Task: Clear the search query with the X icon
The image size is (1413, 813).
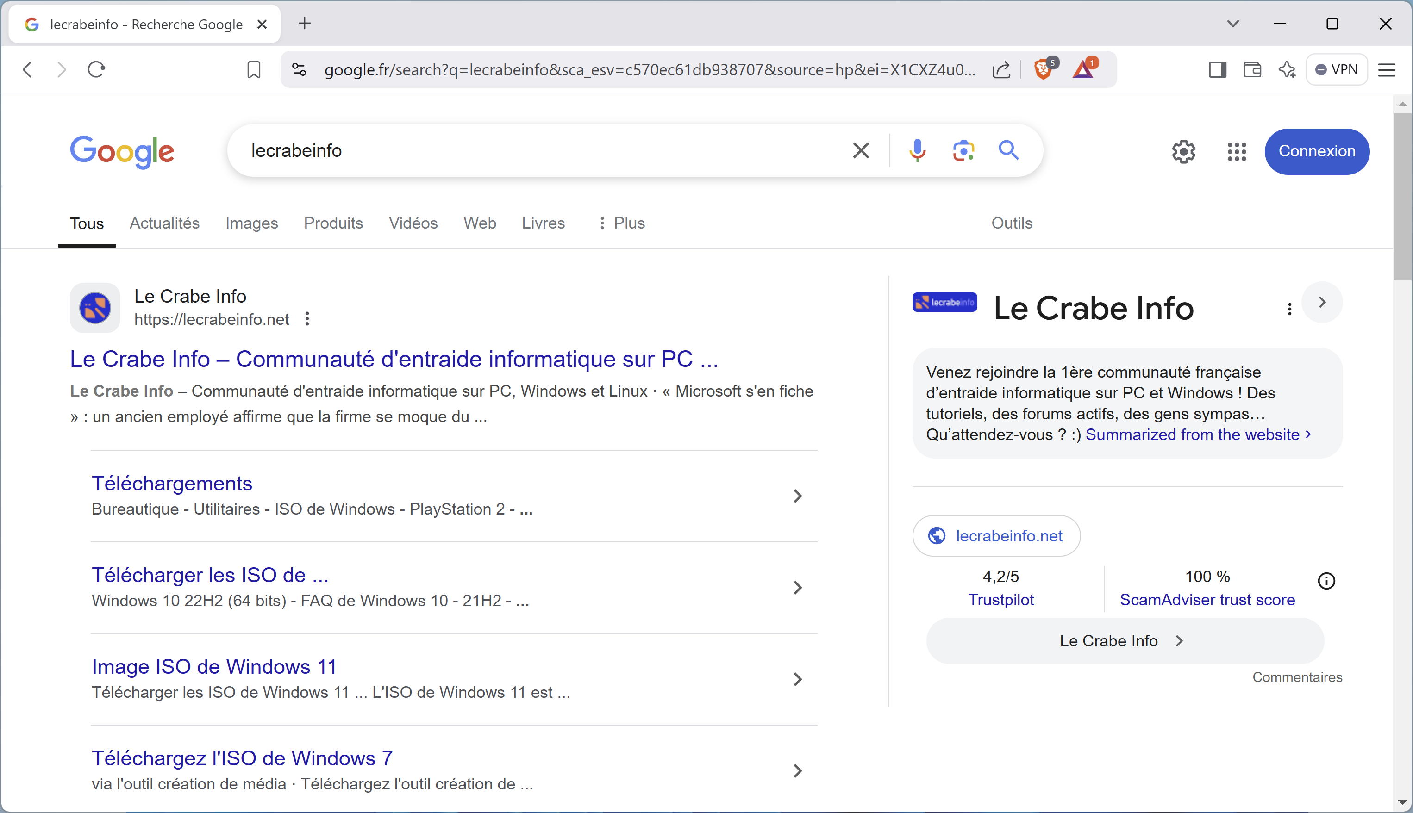Action: (x=861, y=150)
